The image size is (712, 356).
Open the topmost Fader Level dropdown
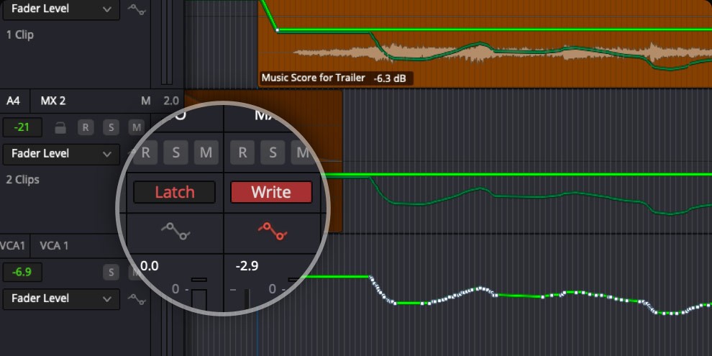coord(61,9)
